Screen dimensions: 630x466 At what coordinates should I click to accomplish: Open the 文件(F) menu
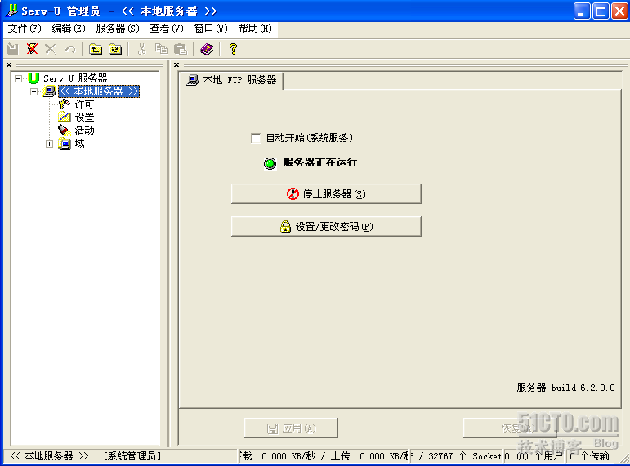click(25, 29)
